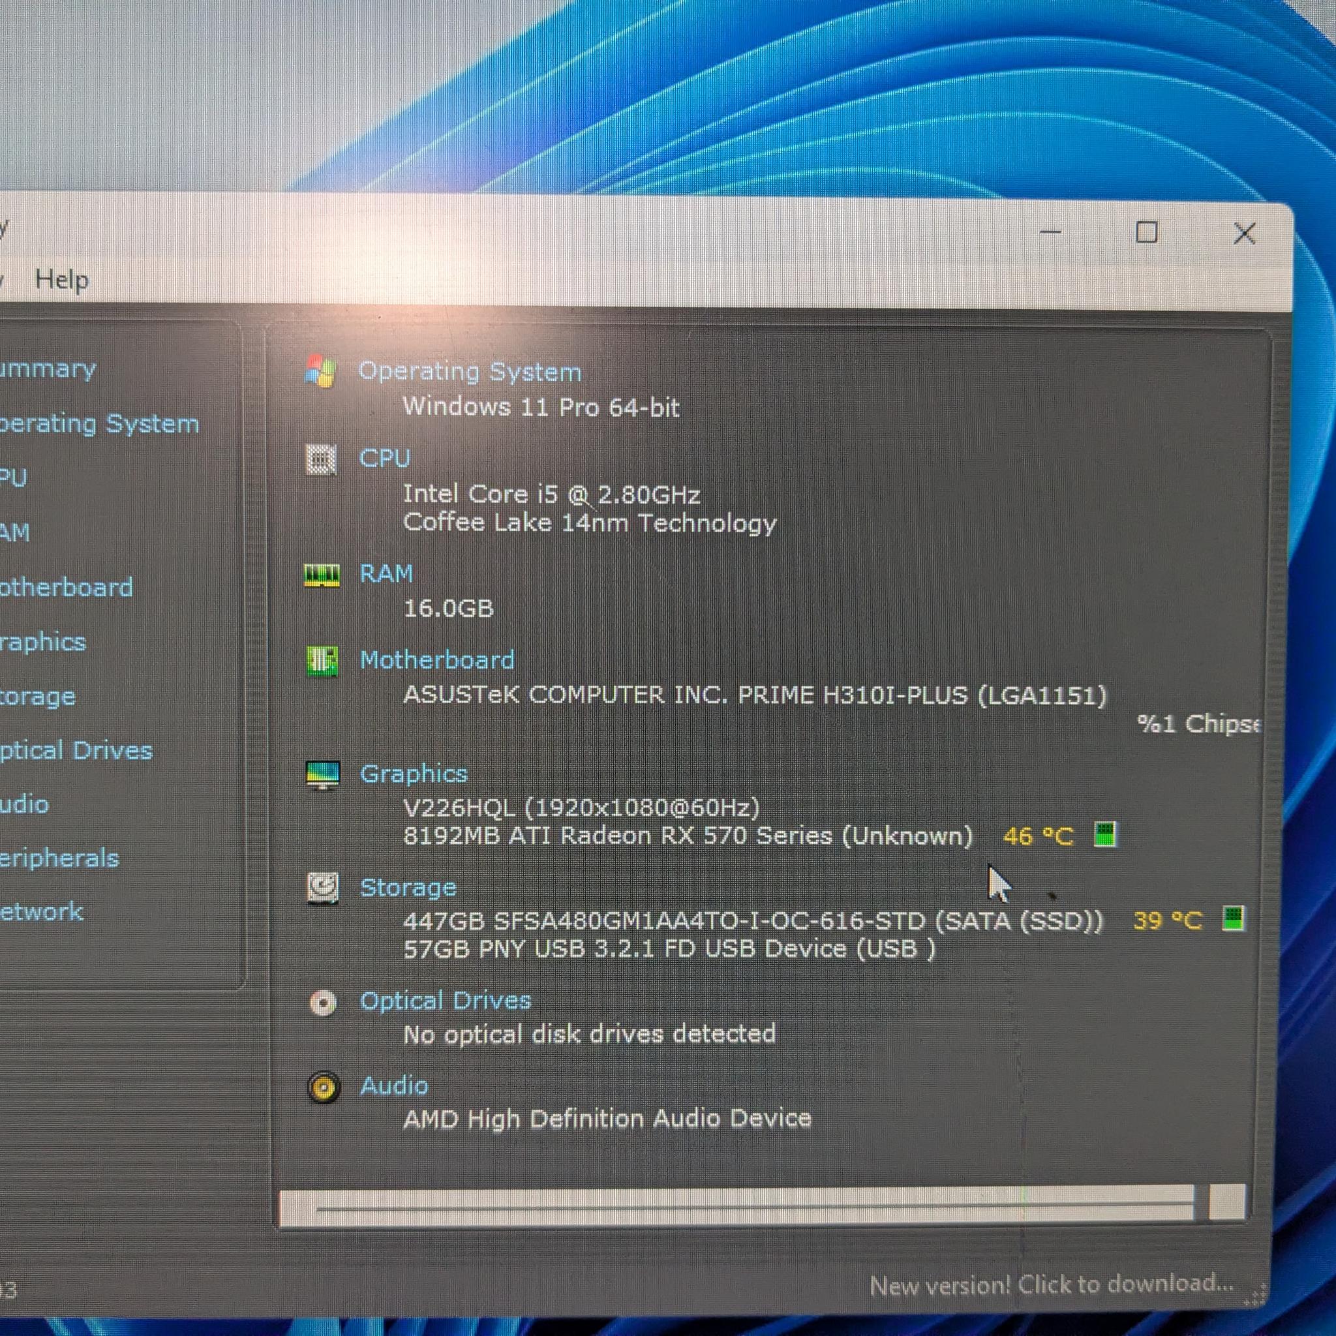Open the Operating System heading link in summary panel
Screen dimensions: 1336x1336
point(470,372)
